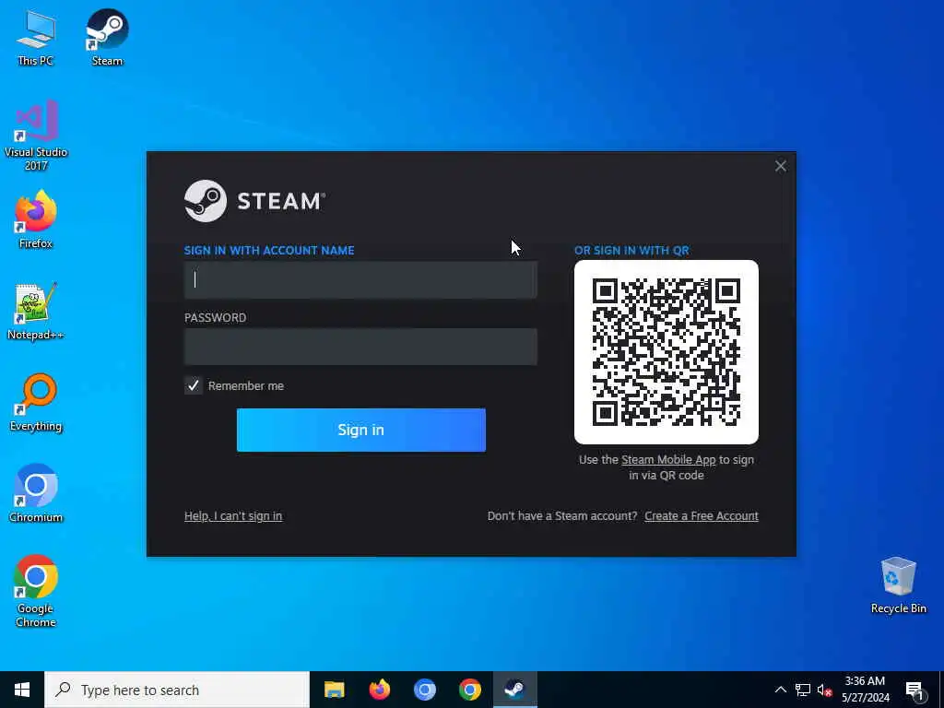Launch Firefox from the taskbar
The image size is (944, 708).
379,690
